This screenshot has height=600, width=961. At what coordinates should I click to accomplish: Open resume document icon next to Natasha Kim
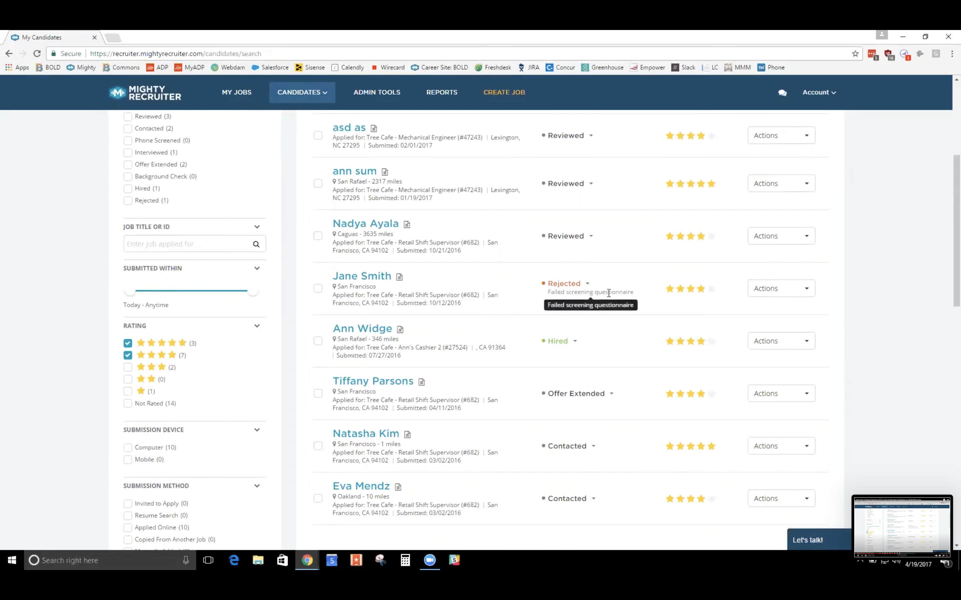pos(407,434)
